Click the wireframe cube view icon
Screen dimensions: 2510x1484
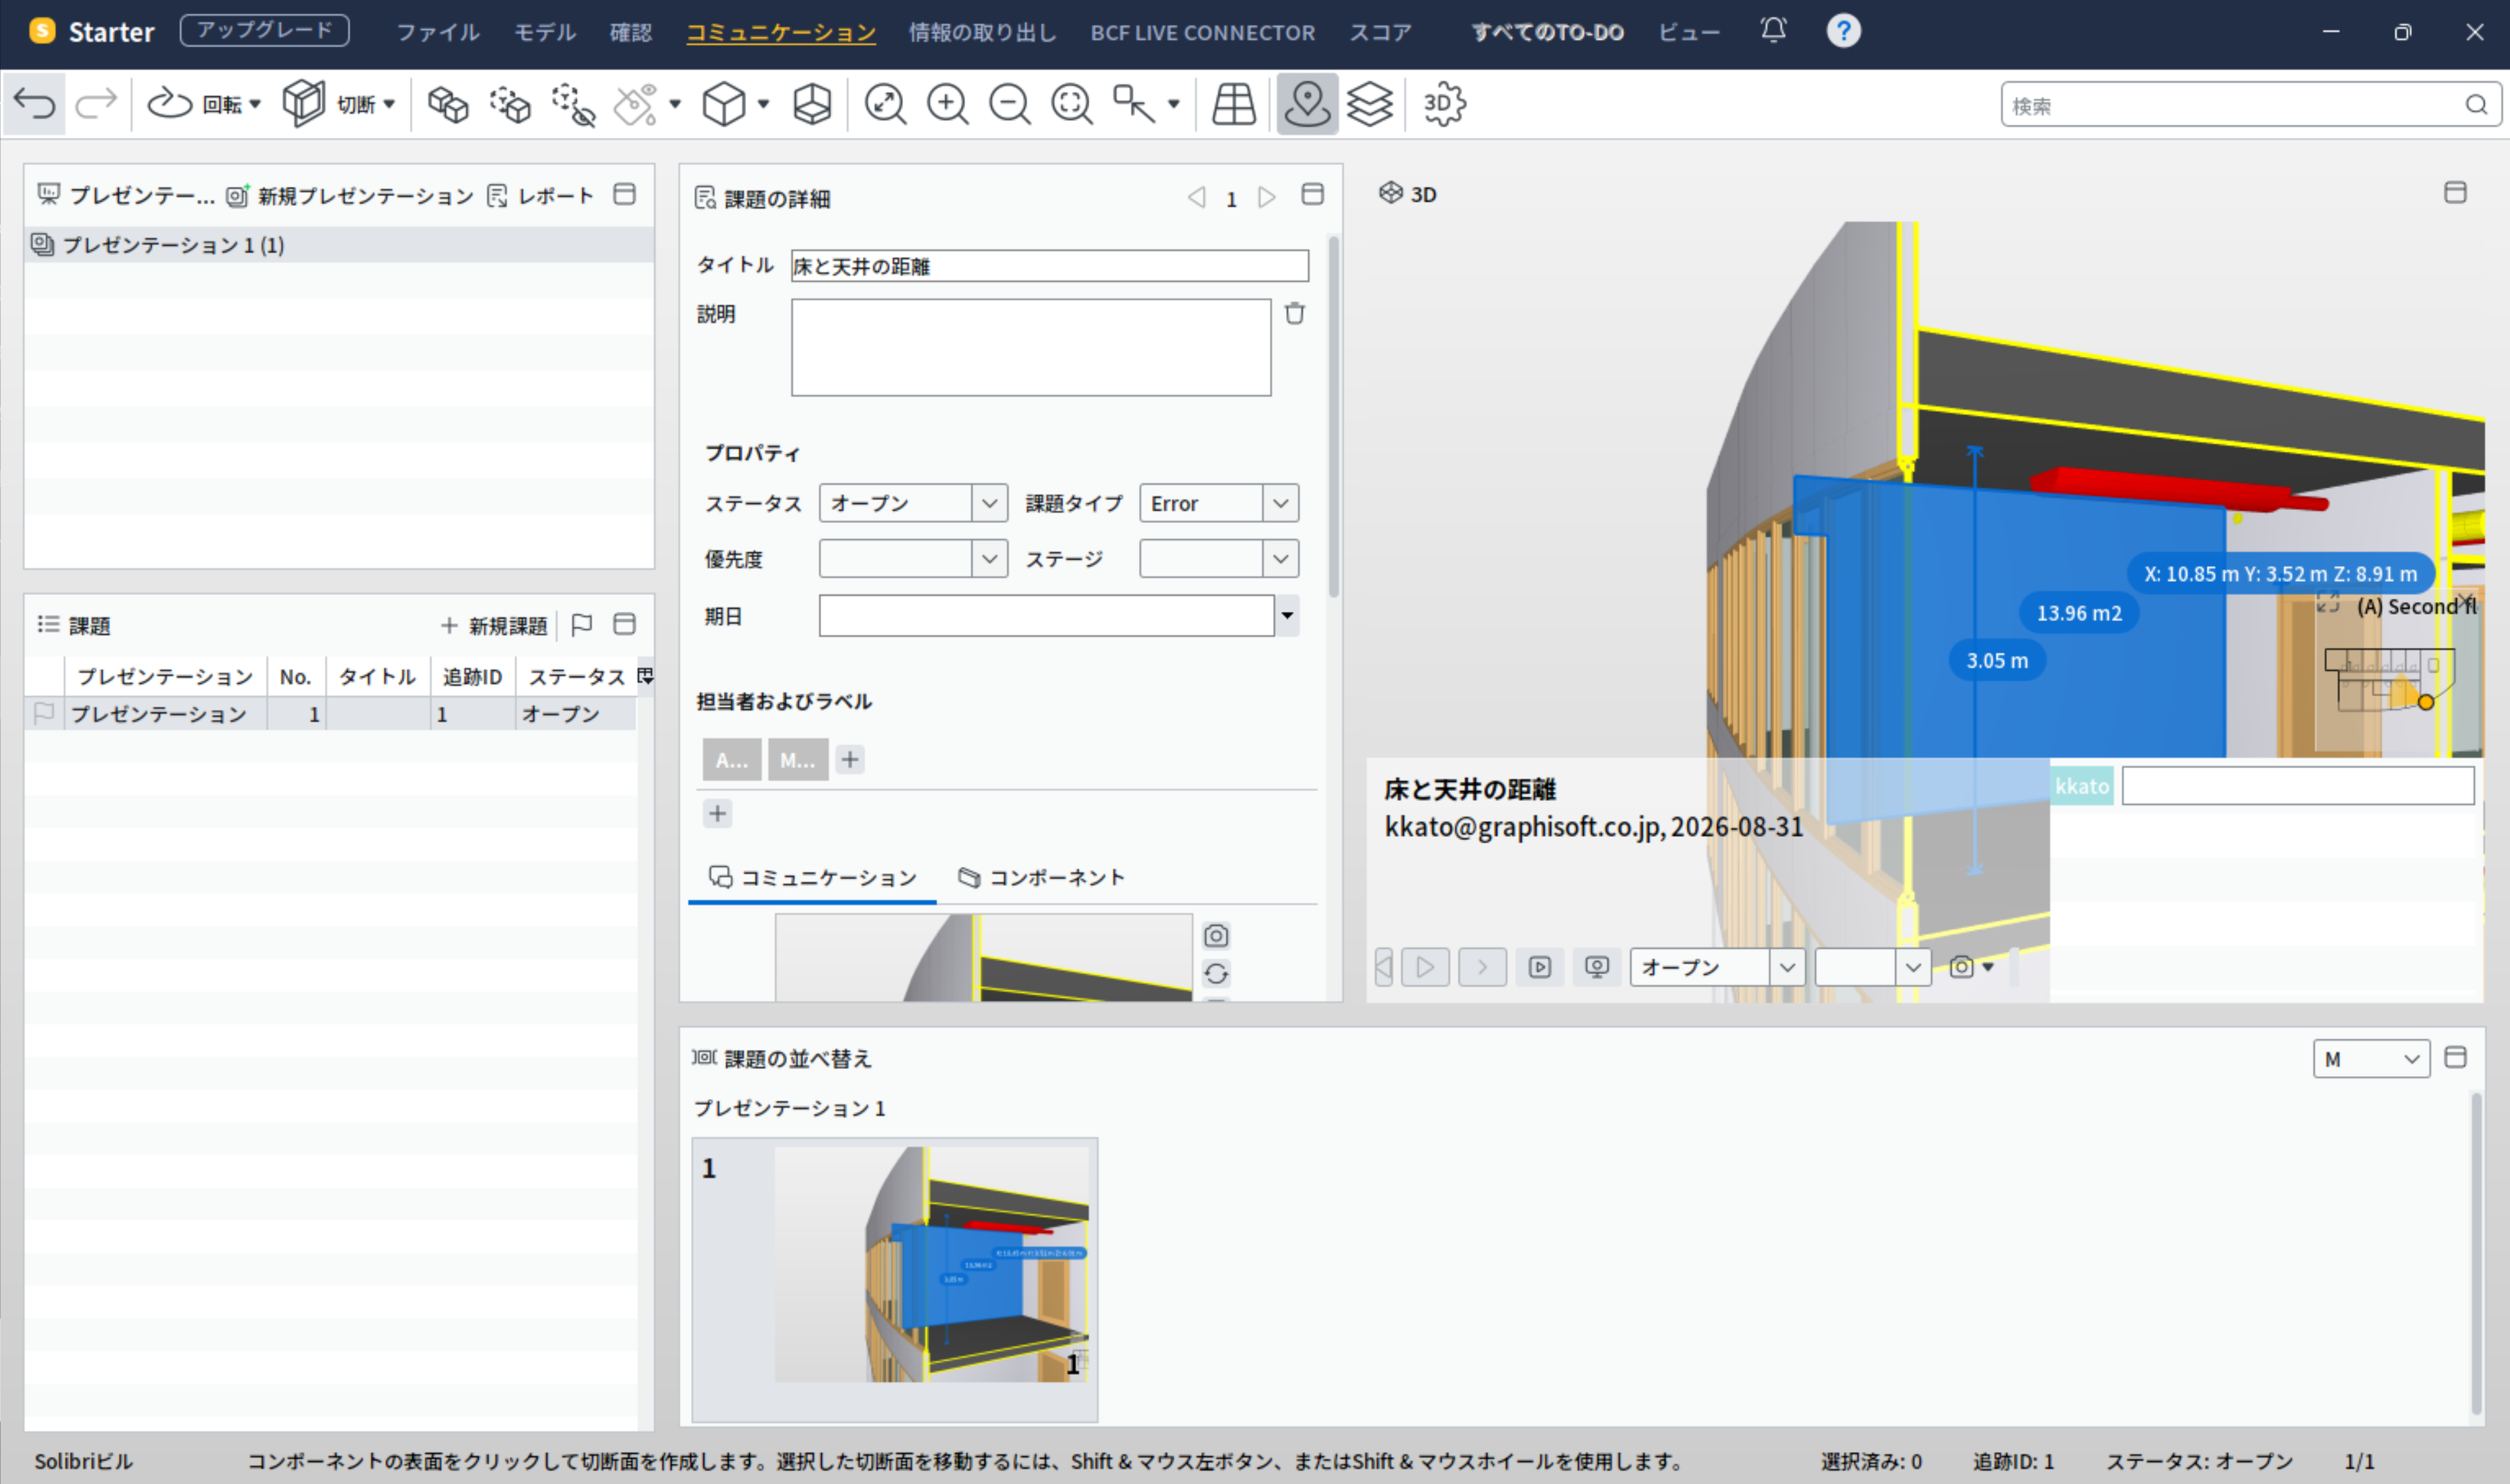[x=812, y=104]
